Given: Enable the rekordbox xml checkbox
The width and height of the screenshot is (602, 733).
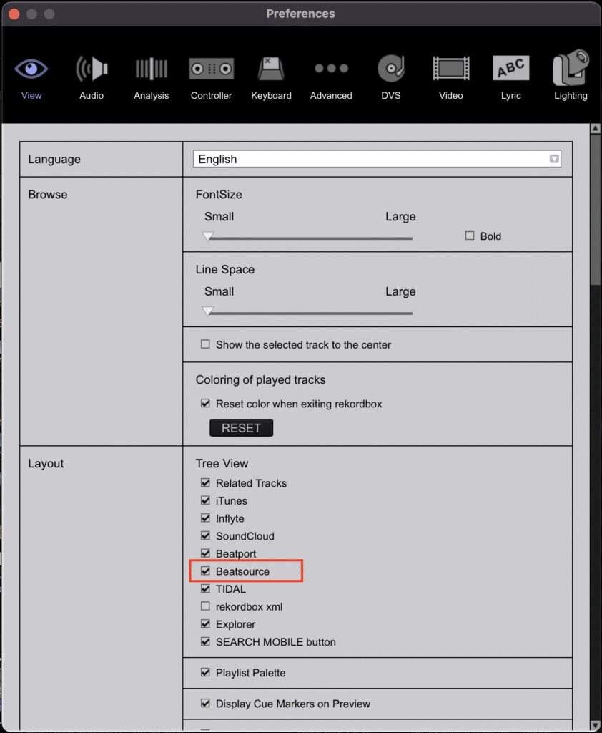Looking at the screenshot, I should (206, 606).
